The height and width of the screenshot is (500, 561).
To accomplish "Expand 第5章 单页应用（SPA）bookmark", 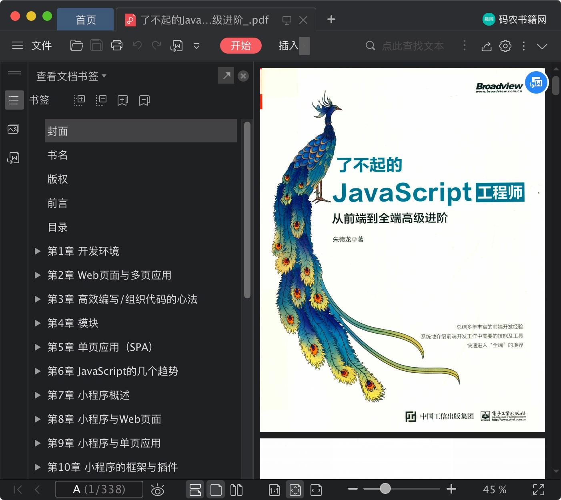I will tap(38, 347).
